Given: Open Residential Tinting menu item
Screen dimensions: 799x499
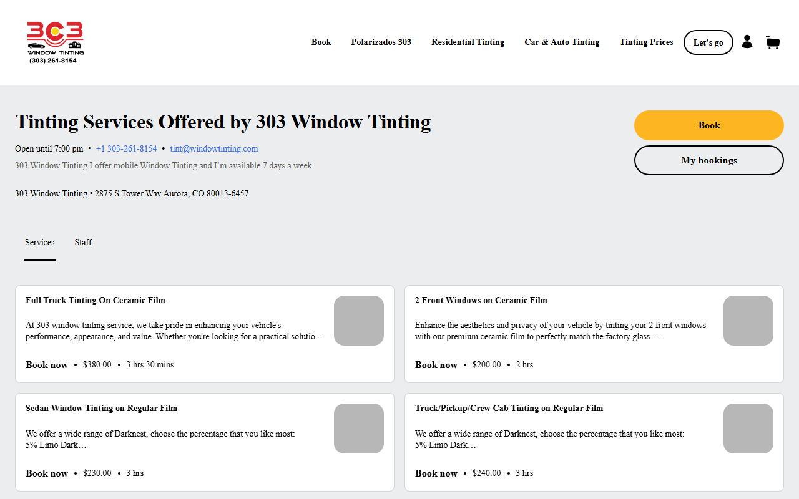Looking at the screenshot, I should tap(468, 42).
